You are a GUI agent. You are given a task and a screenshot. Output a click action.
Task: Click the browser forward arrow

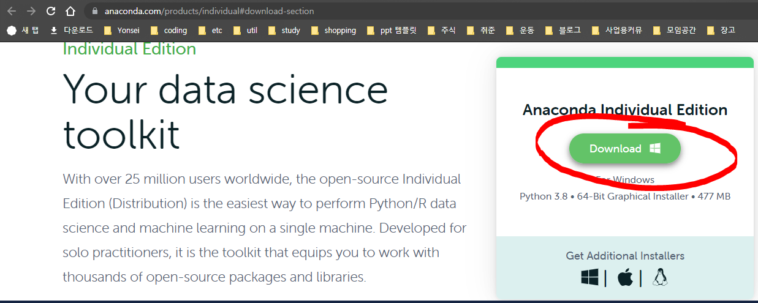tap(31, 11)
